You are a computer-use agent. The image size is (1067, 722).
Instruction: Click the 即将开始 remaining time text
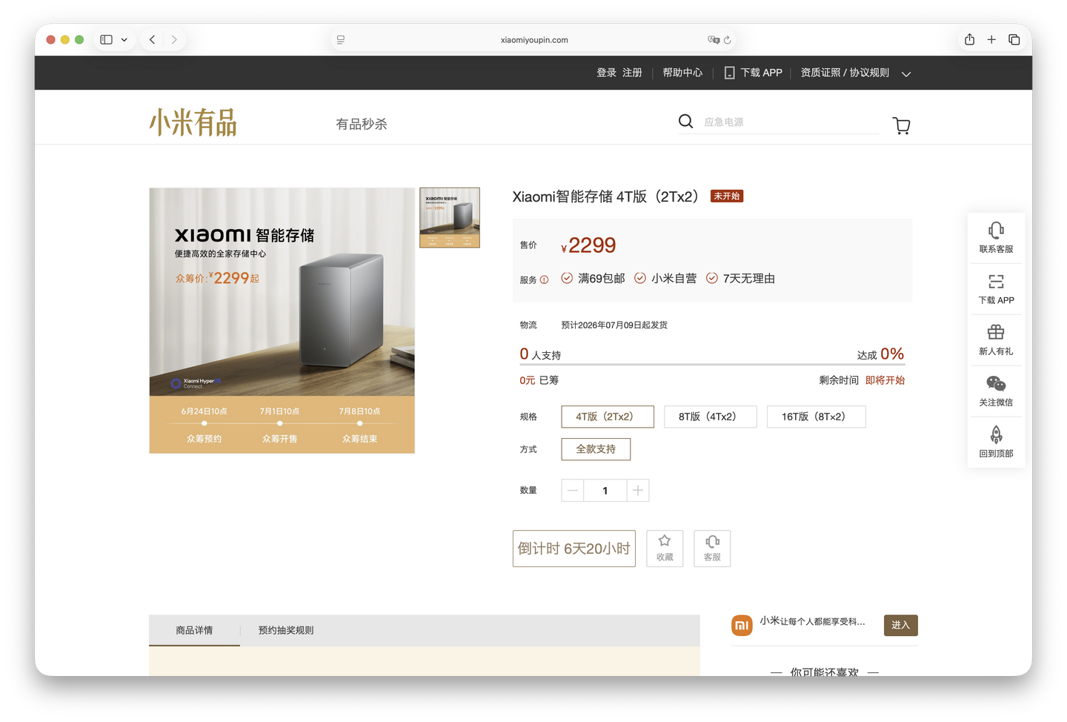885,380
